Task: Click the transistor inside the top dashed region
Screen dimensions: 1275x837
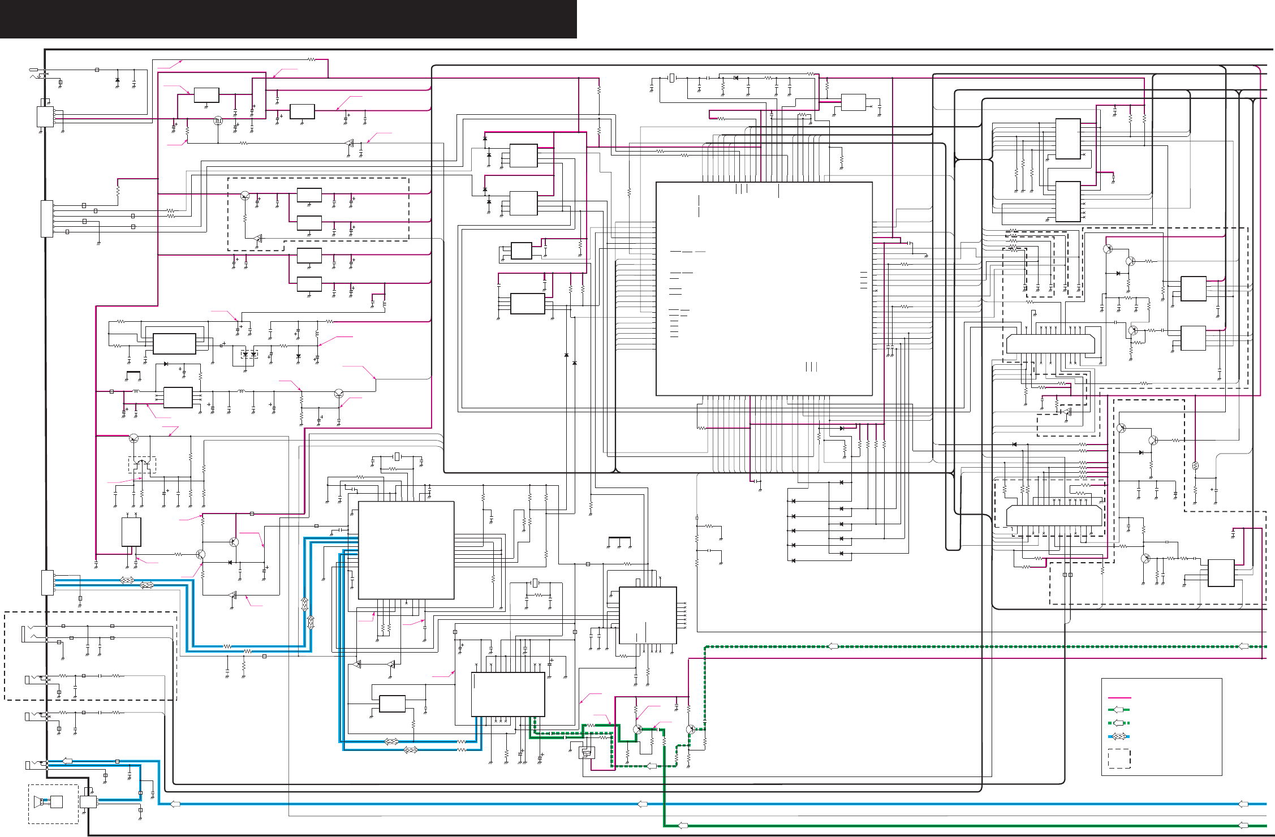Action: (x=244, y=196)
